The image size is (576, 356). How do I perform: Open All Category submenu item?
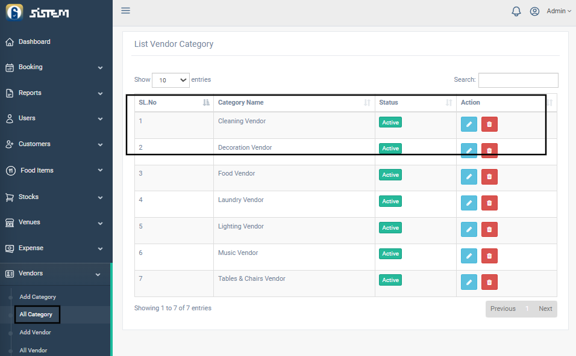(36, 314)
